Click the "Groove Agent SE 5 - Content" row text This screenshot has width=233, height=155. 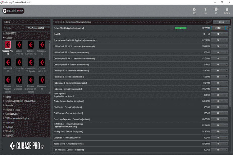coord(71,65)
